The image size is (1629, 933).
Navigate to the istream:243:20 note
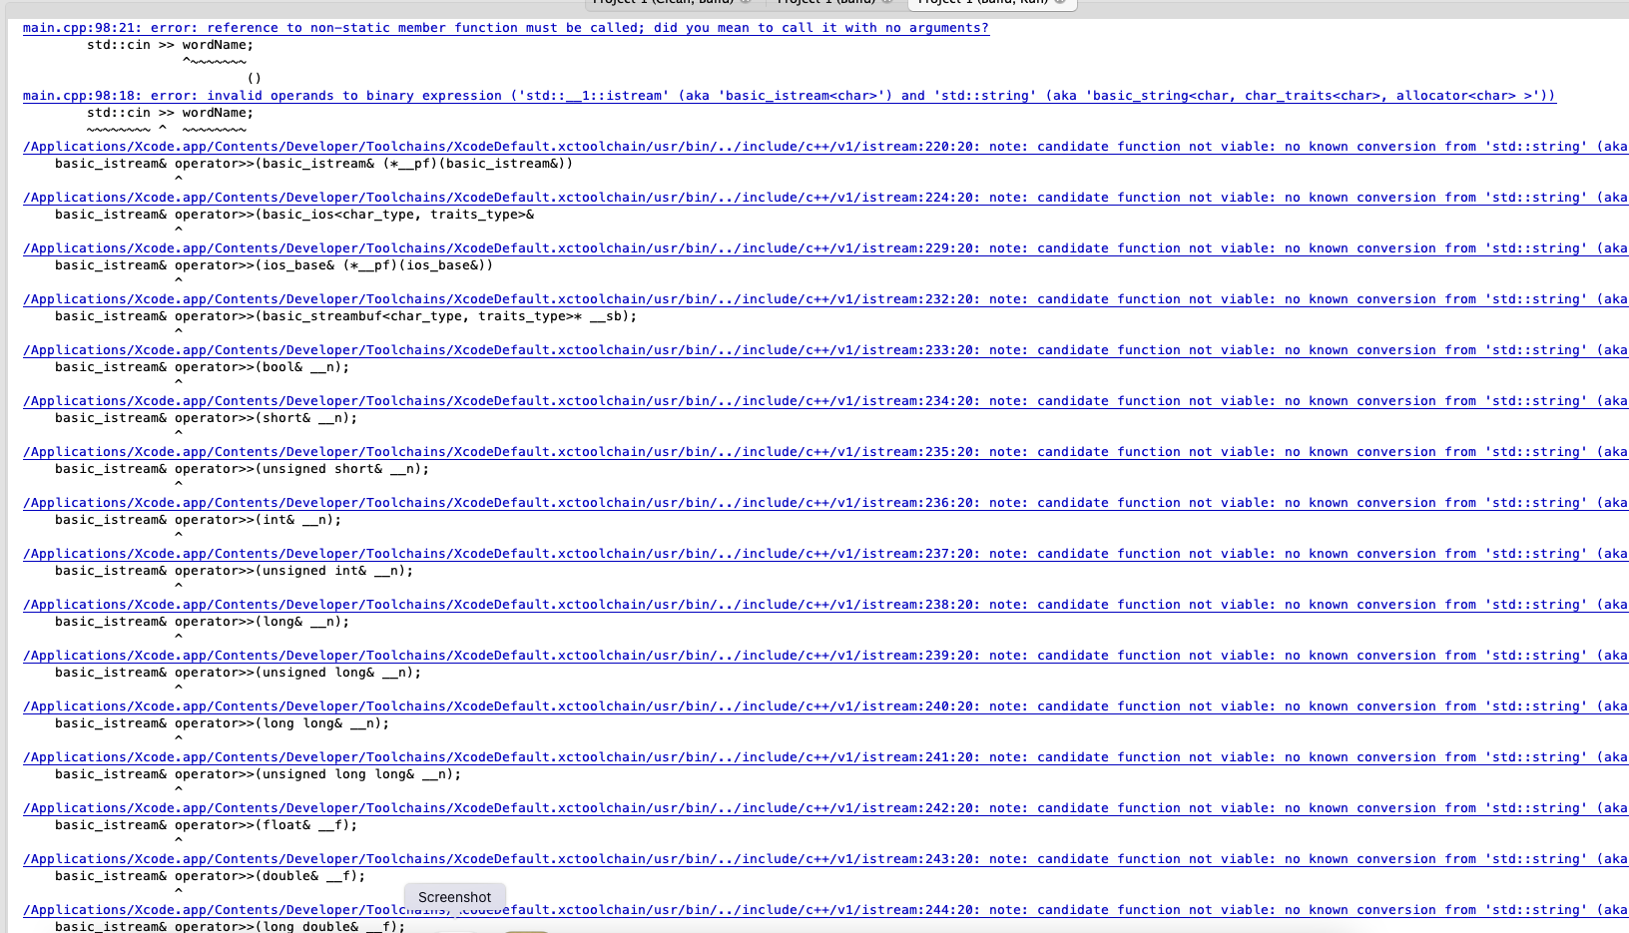coord(825,859)
